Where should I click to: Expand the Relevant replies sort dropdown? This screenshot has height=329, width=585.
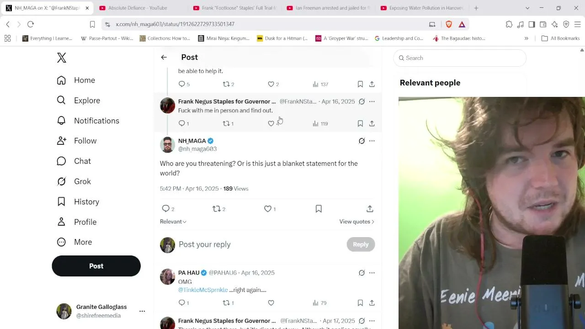click(173, 222)
